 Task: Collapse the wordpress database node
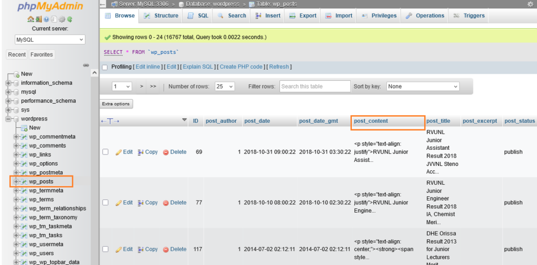tap(8, 119)
